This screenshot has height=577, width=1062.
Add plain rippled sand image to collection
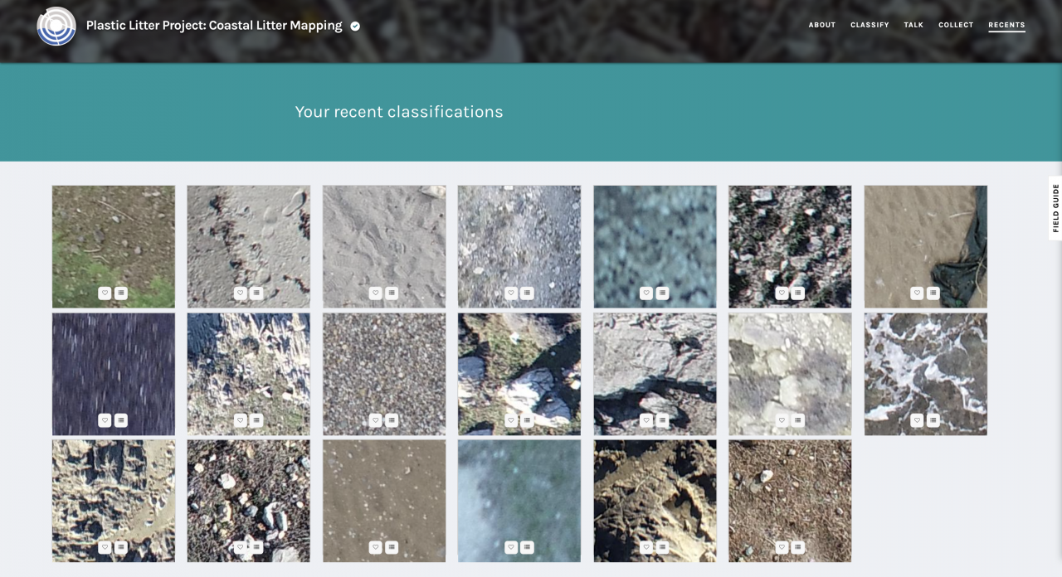tap(392, 293)
